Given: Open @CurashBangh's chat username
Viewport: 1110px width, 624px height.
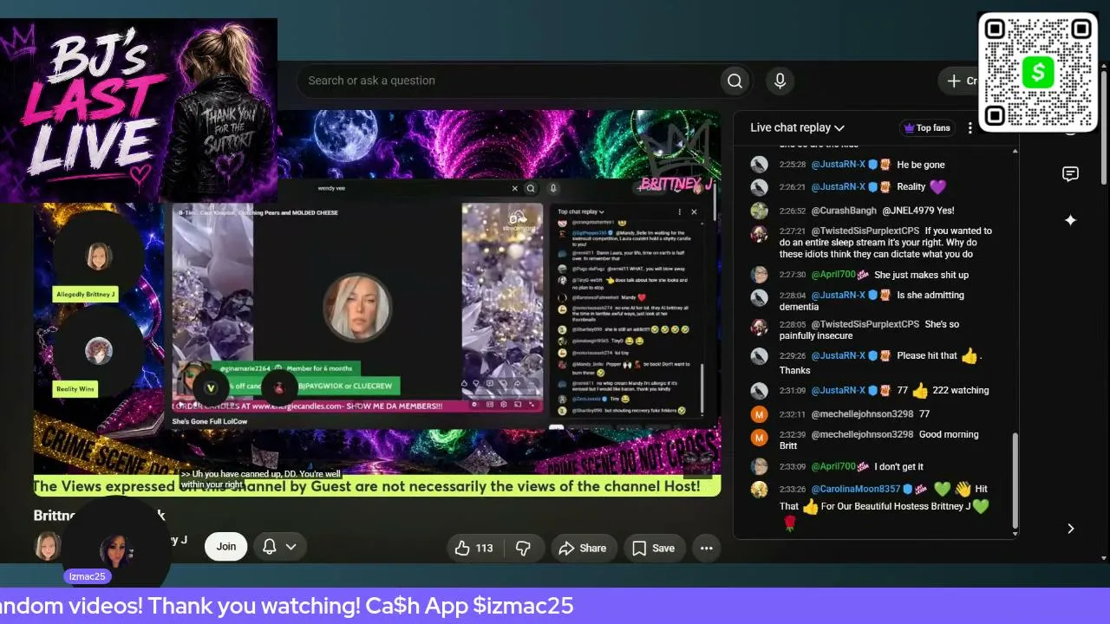Looking at the screenshot, I should tap(844, 211).
